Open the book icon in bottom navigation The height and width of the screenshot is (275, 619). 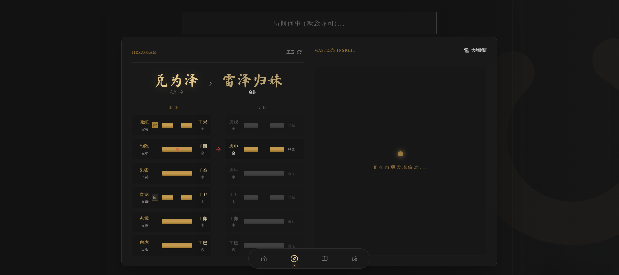tap(325, 259)
